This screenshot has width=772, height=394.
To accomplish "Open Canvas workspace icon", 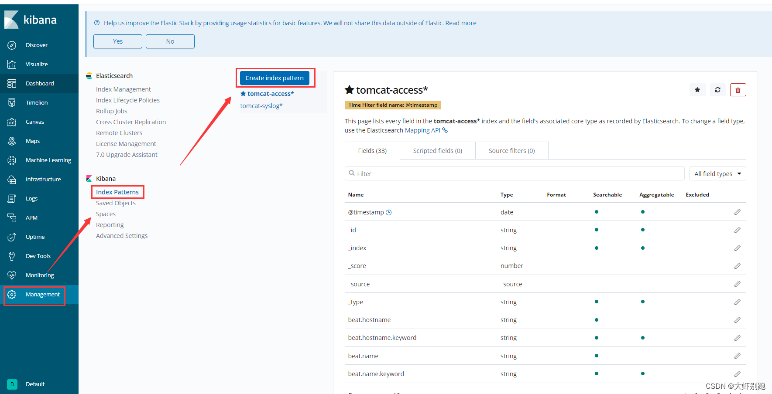I will coord(12,122).
